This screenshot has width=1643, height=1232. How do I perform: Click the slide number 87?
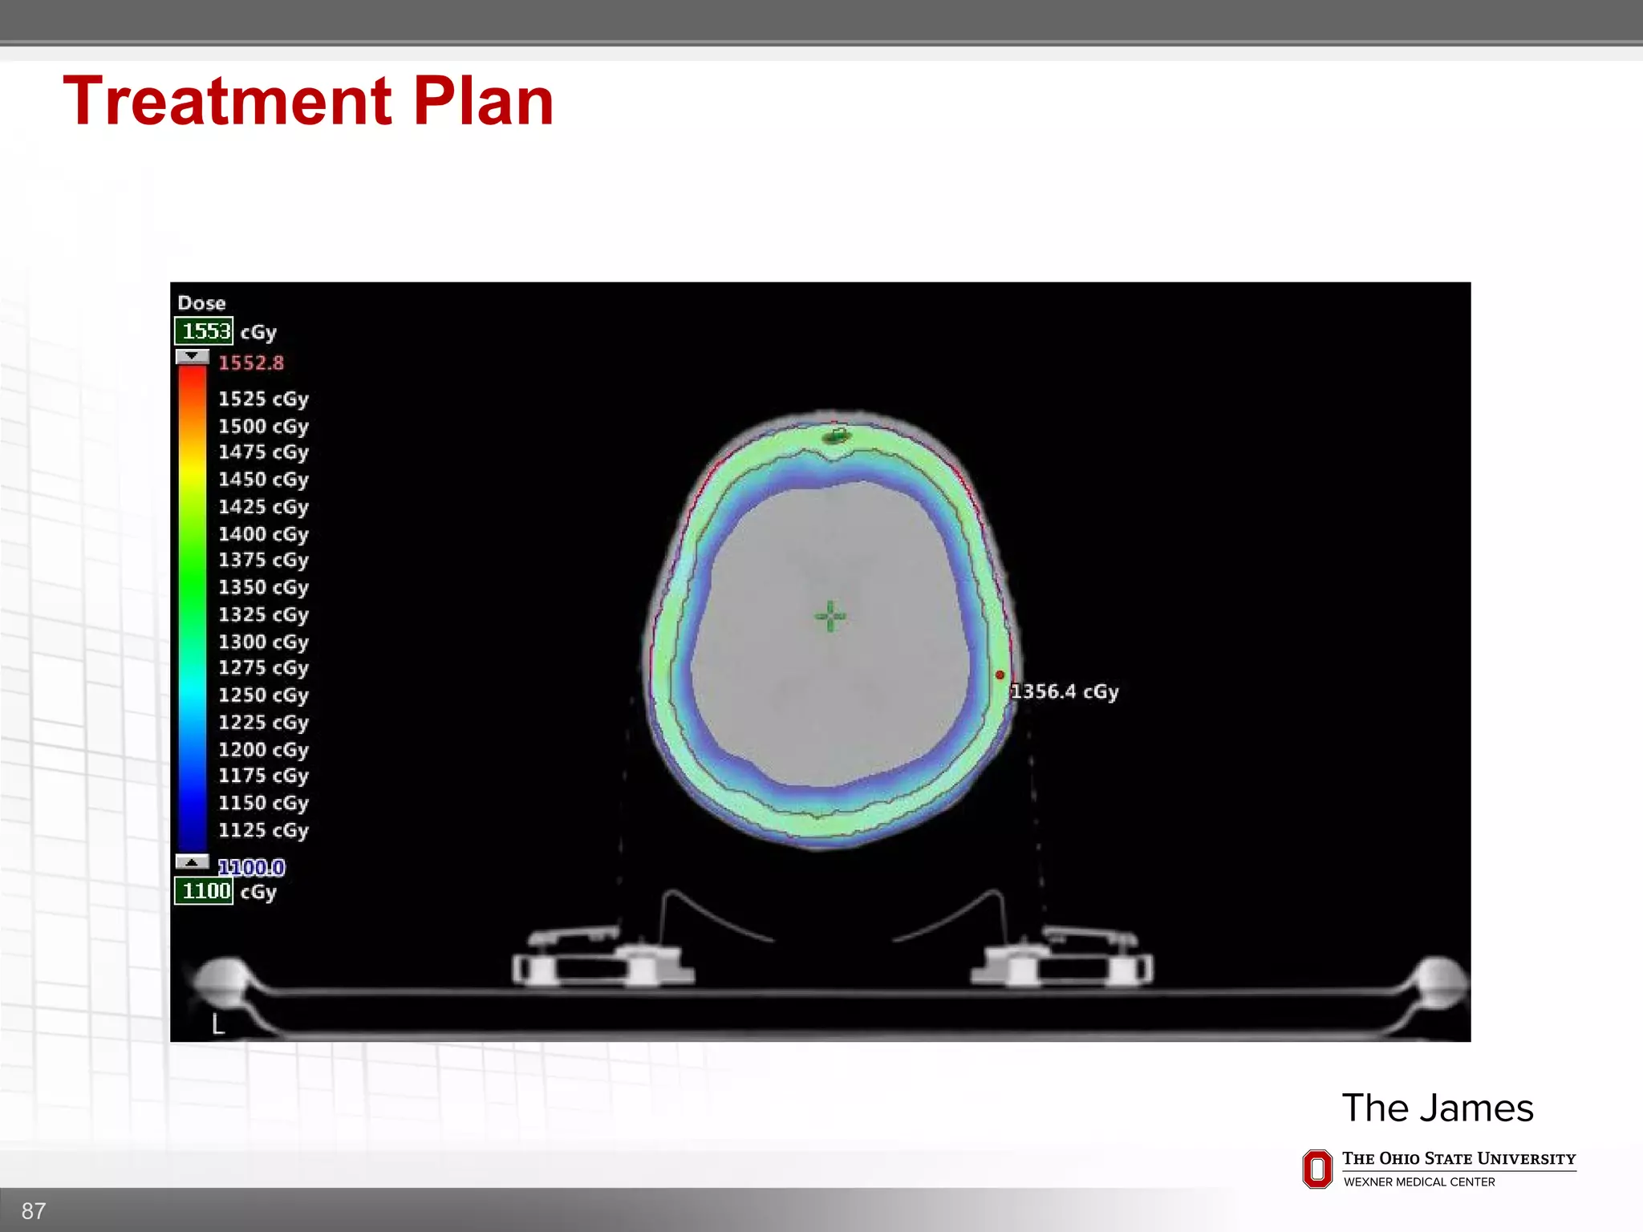click(x=34, y=1211)
